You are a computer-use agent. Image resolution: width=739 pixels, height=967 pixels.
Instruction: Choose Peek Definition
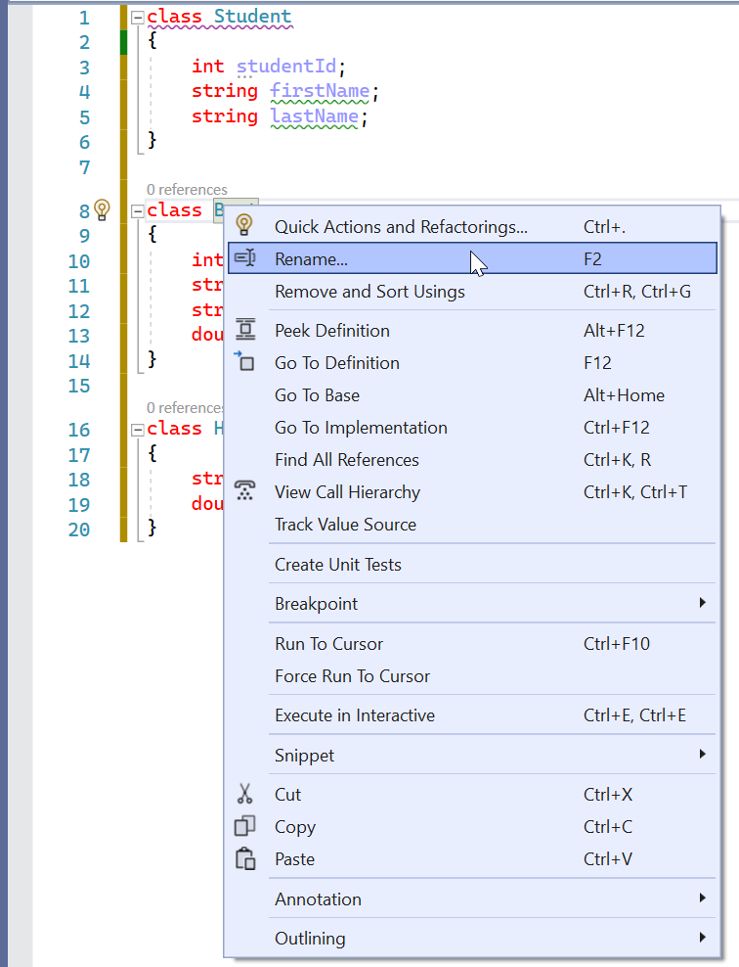tap(472, 331)
